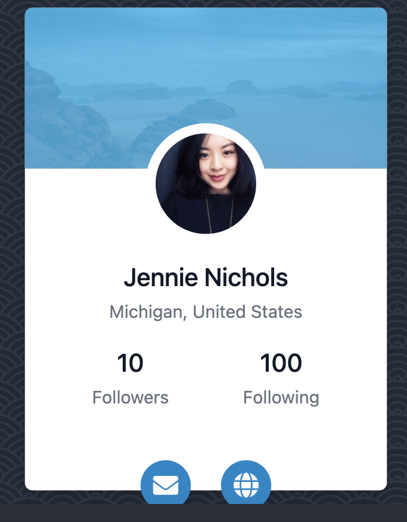The image size is (407, 522).
Task: Click empty white space between stats and icons
Action: coord(206,434)
